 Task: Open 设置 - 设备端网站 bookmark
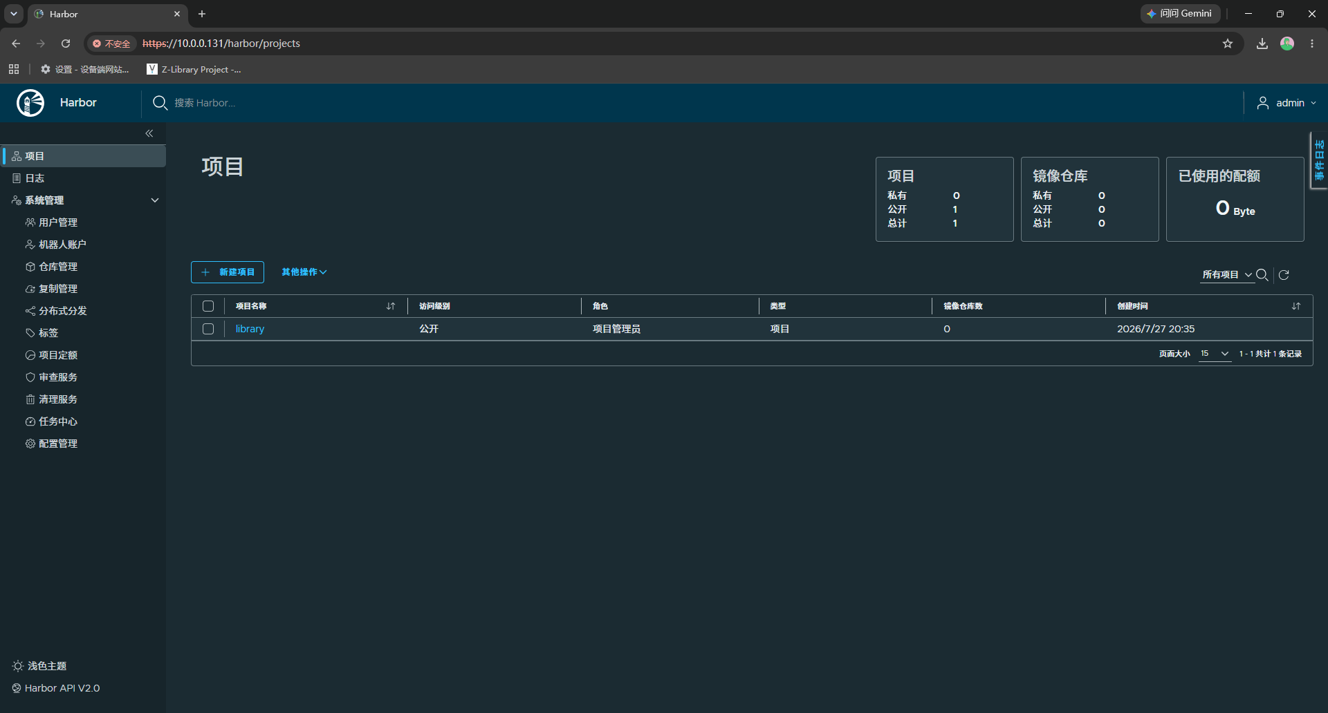point(84,69)
